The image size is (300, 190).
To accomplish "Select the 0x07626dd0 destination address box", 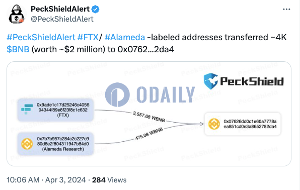I will point(243,124).
